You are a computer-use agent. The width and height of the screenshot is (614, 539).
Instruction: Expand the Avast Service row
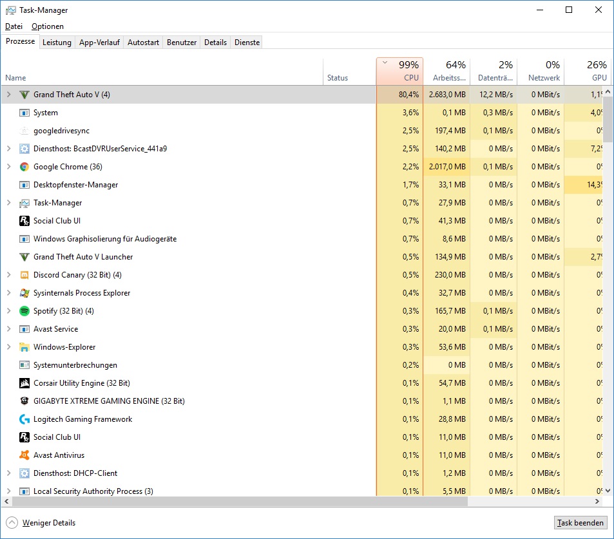click(x=8, y=328)
